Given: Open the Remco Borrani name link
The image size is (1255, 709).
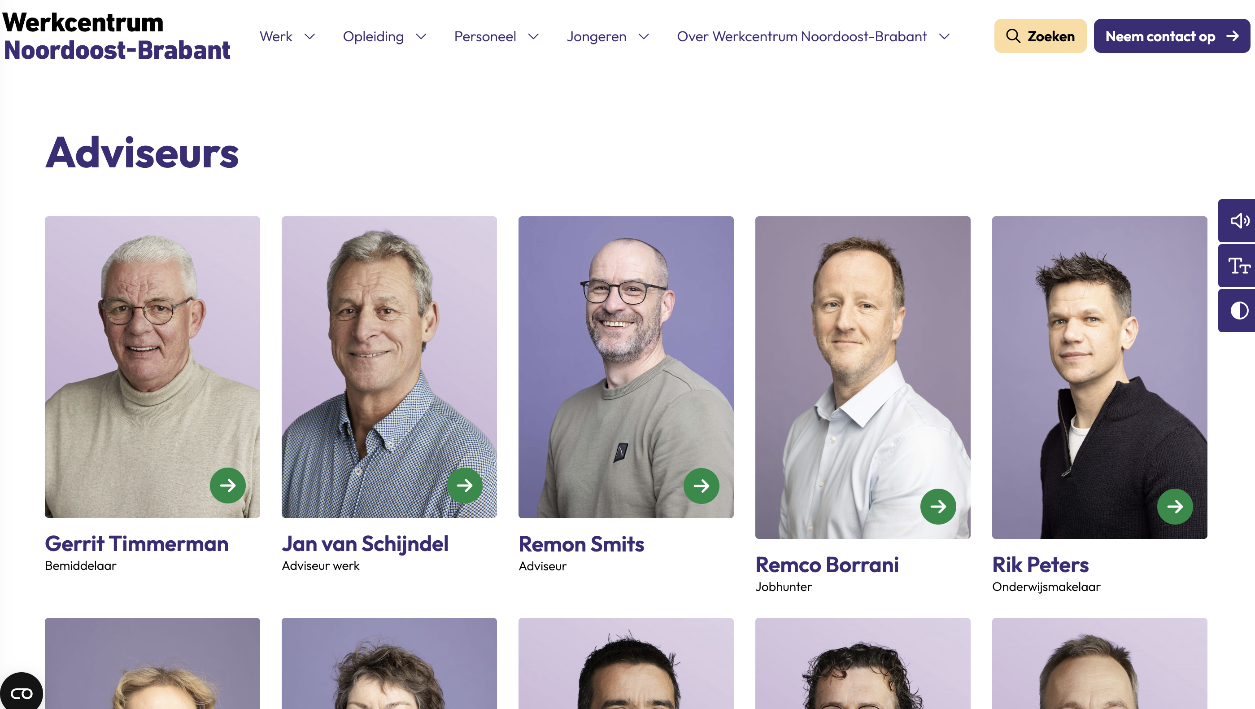Looking at the screenshot, I should coord(827,565).
